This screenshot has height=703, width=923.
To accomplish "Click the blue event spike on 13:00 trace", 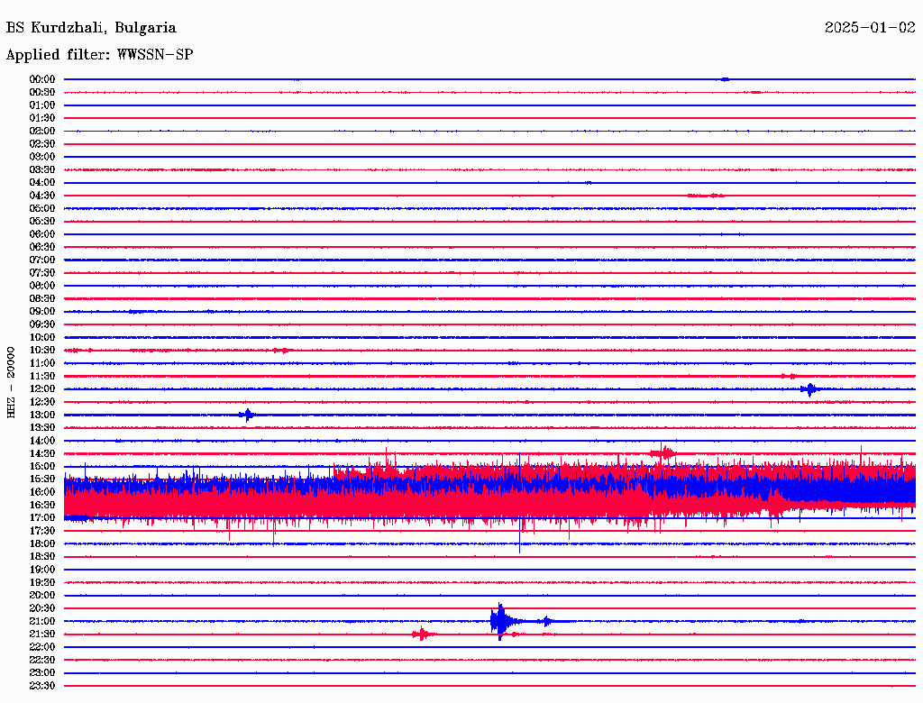I will [248, 415].
